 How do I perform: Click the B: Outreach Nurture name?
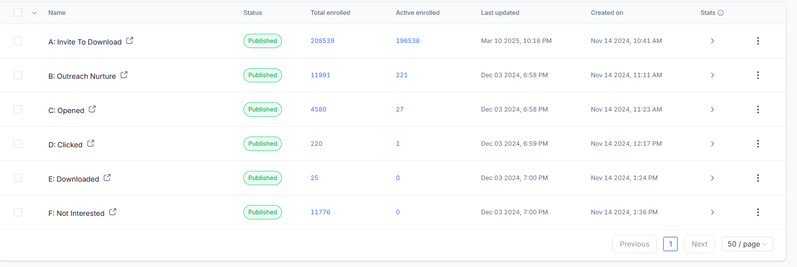(82, 76)
